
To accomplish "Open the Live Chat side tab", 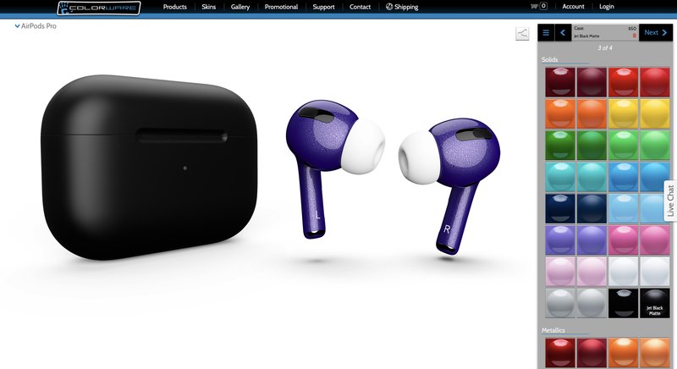I will tap(670, 201).
